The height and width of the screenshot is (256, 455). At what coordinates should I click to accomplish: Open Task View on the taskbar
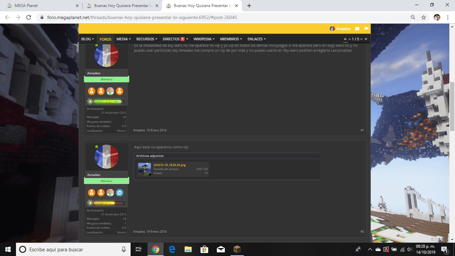[x=139, y=249]
